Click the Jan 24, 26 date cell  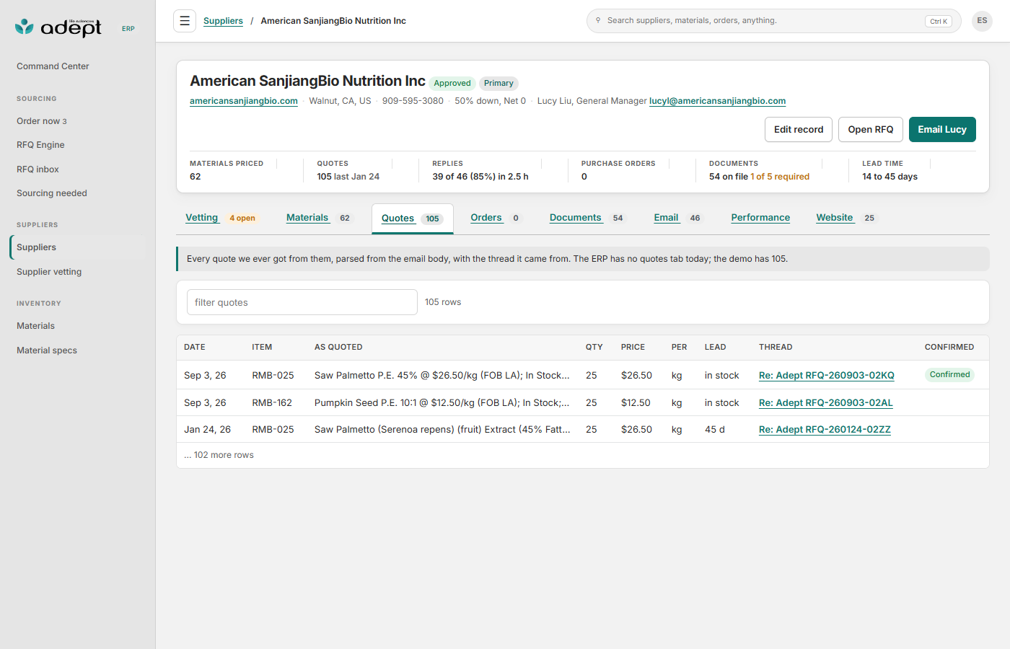tap(208, 430)
